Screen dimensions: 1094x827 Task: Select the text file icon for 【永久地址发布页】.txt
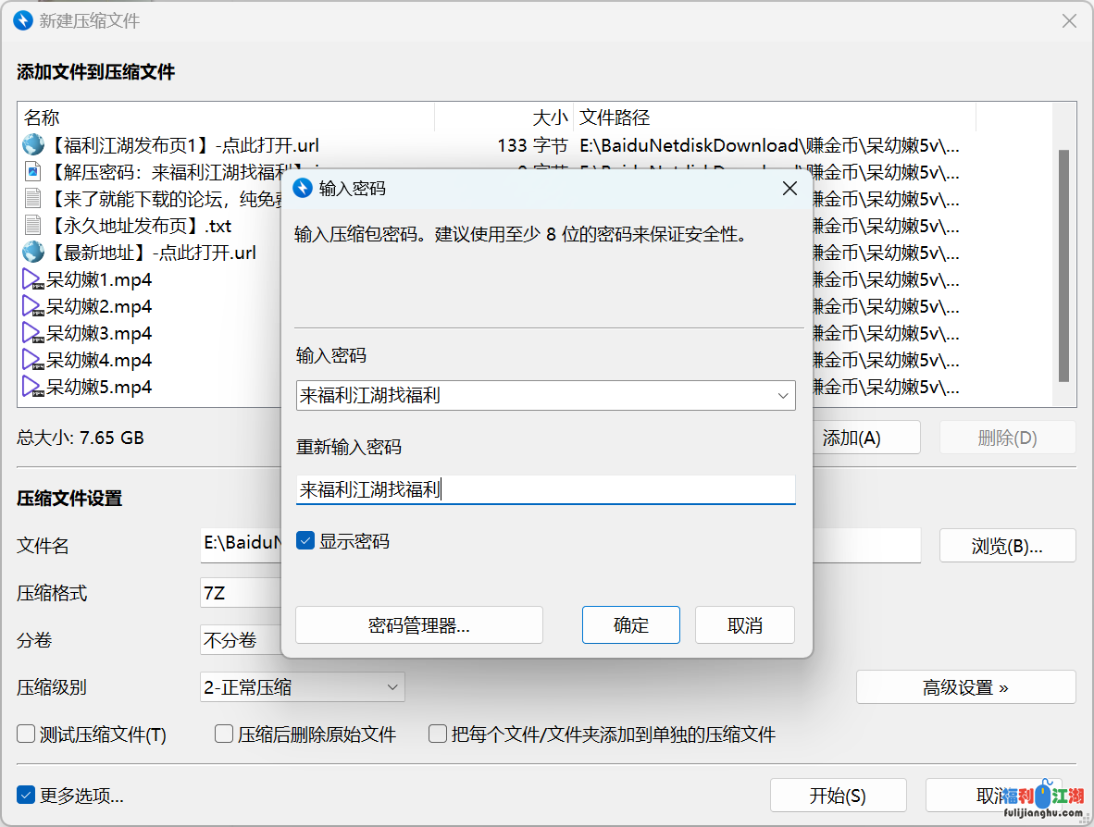[x=33, y=225]
